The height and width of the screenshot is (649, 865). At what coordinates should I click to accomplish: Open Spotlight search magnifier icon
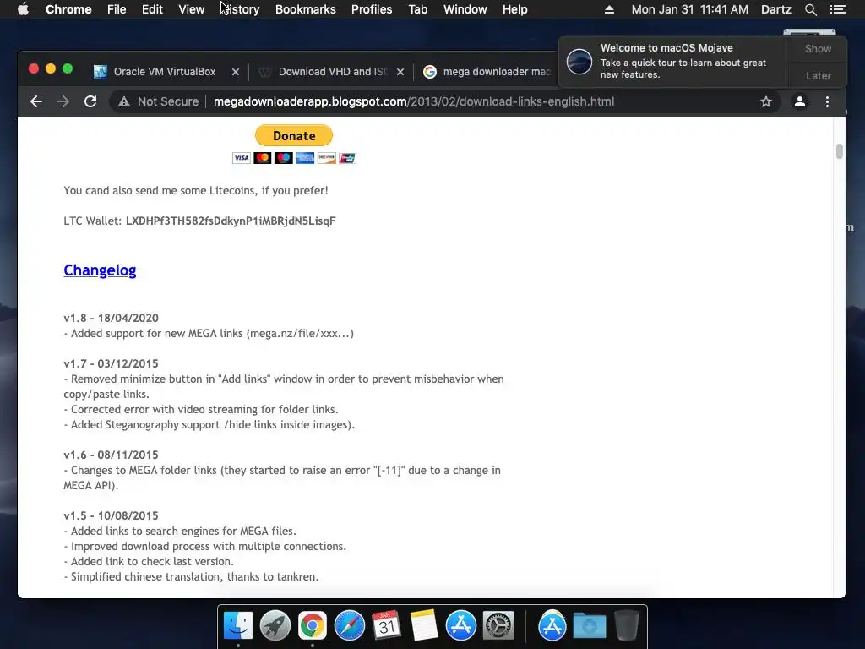(810, 9)
